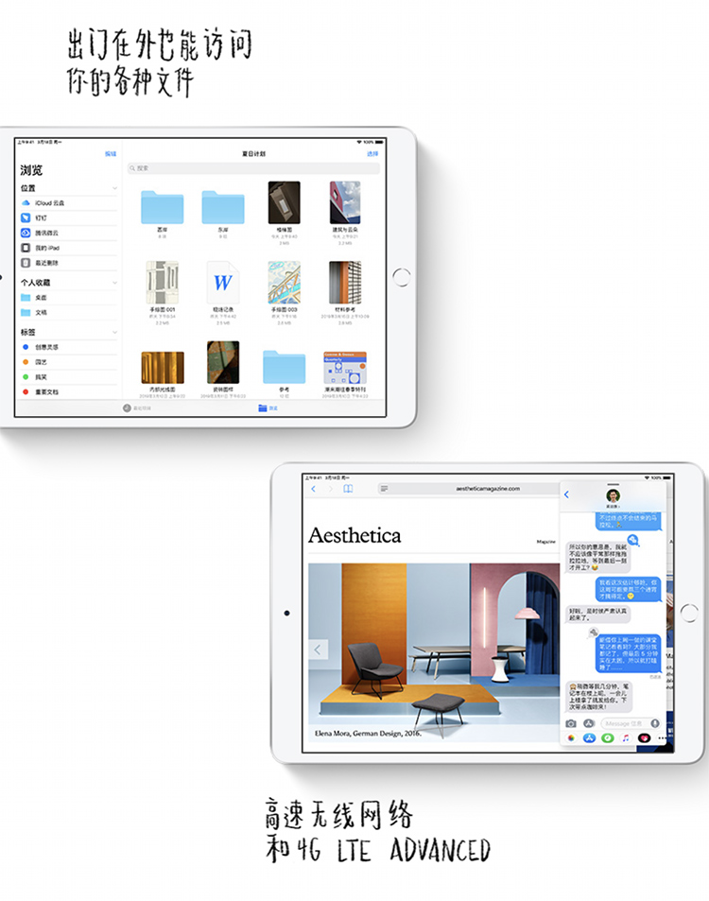This screenshot has width=709, height=901.
Task: Switch to the Recents tab at bottom
Action: (x=131, y=408)
